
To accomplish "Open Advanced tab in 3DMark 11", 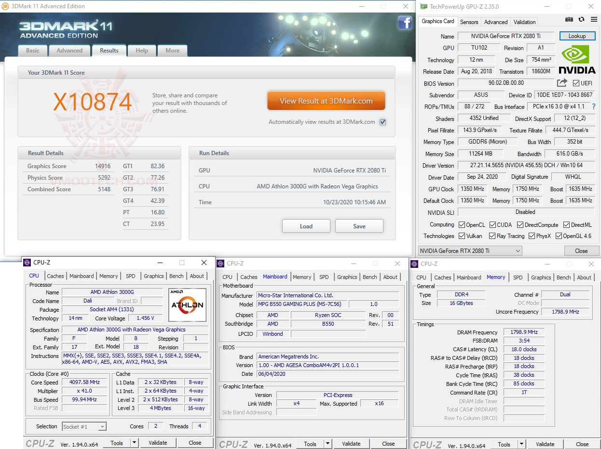I will 69,51.
